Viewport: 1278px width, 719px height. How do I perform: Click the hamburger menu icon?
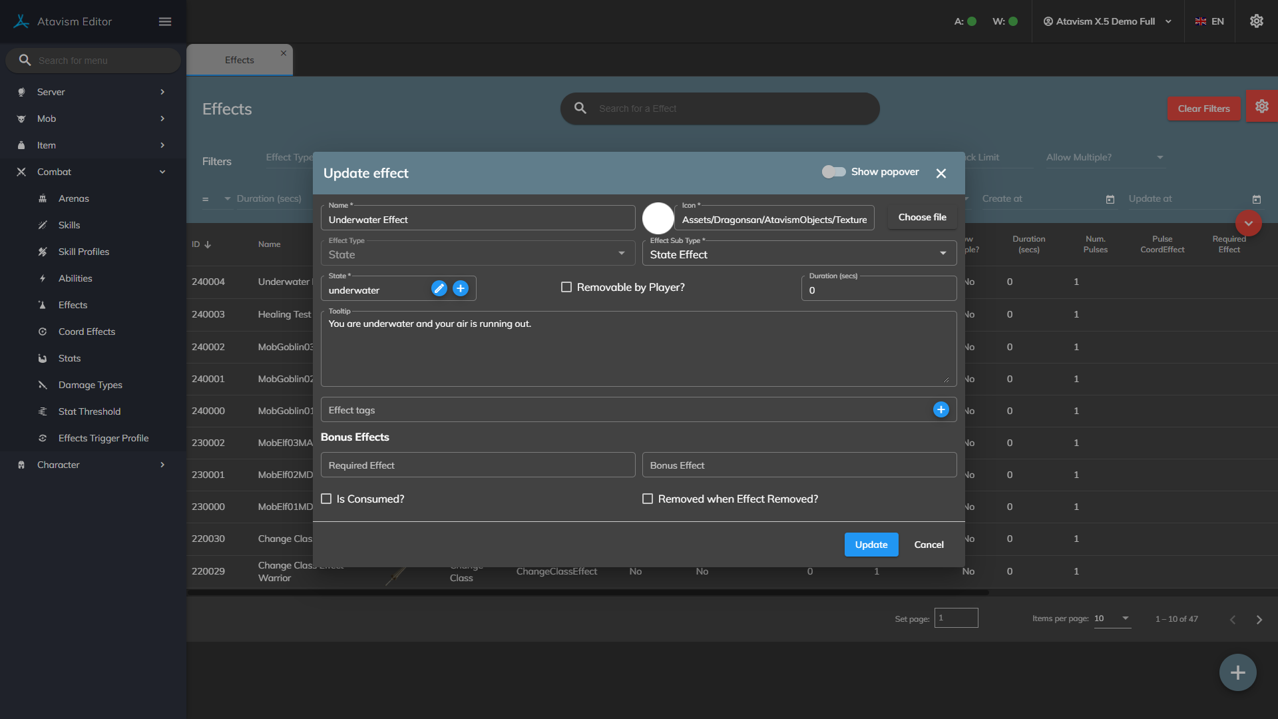click(165, 21)
